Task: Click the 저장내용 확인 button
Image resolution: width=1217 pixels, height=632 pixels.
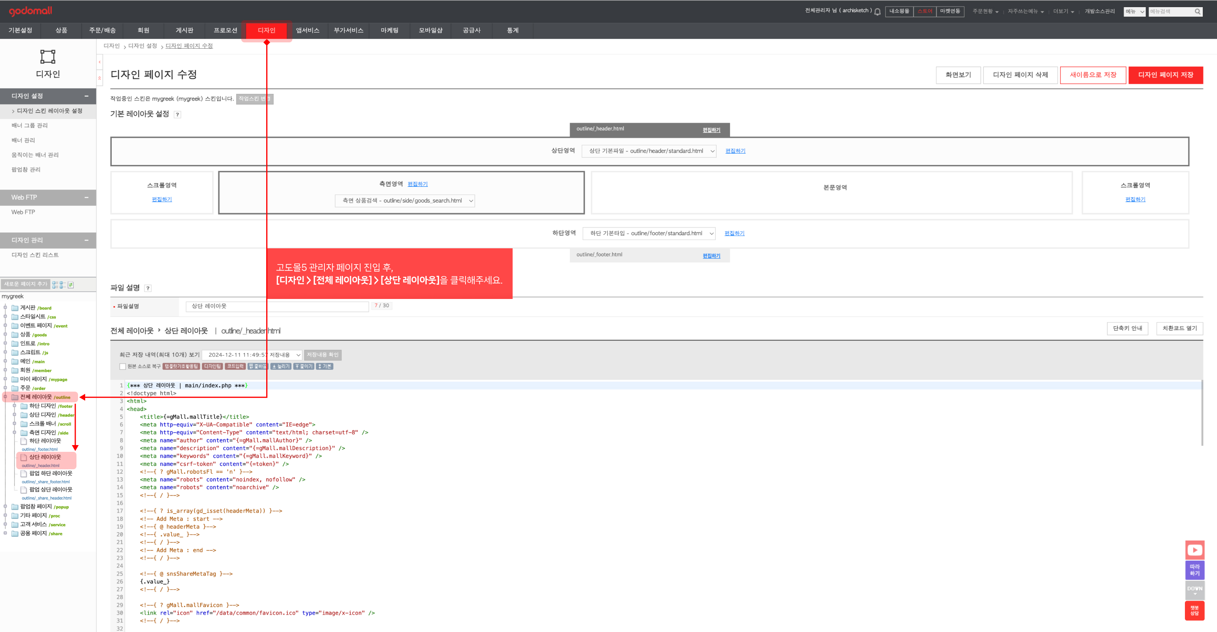Action: 323,355
